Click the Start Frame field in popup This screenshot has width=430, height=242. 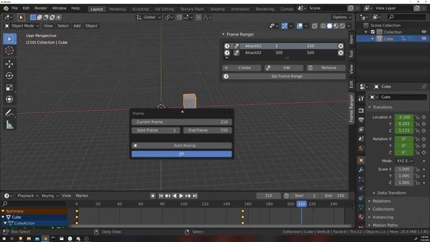tap(156, 130)
